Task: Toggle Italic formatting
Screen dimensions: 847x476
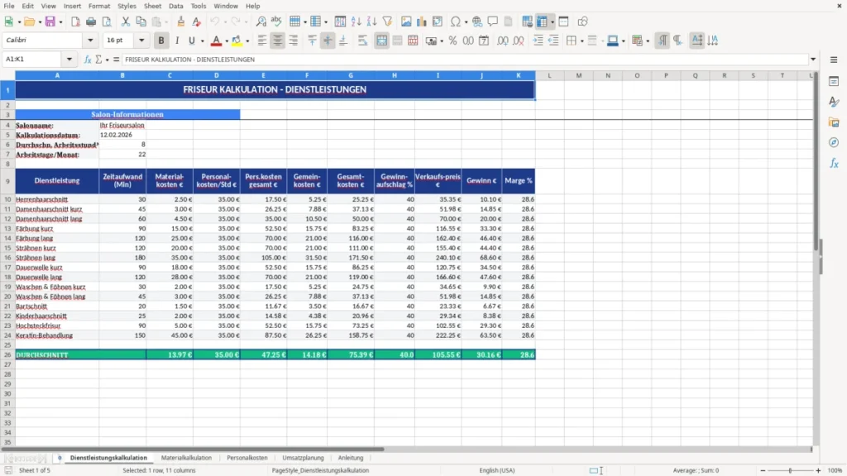Action: (177, 40)
